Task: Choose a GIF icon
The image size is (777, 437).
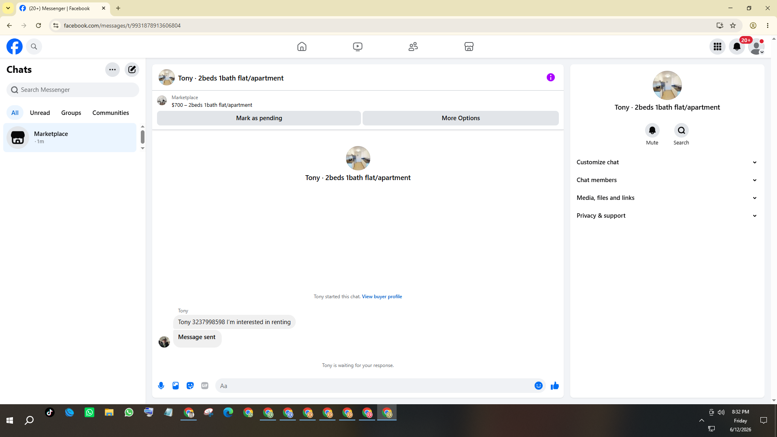Action: [205, 386]
